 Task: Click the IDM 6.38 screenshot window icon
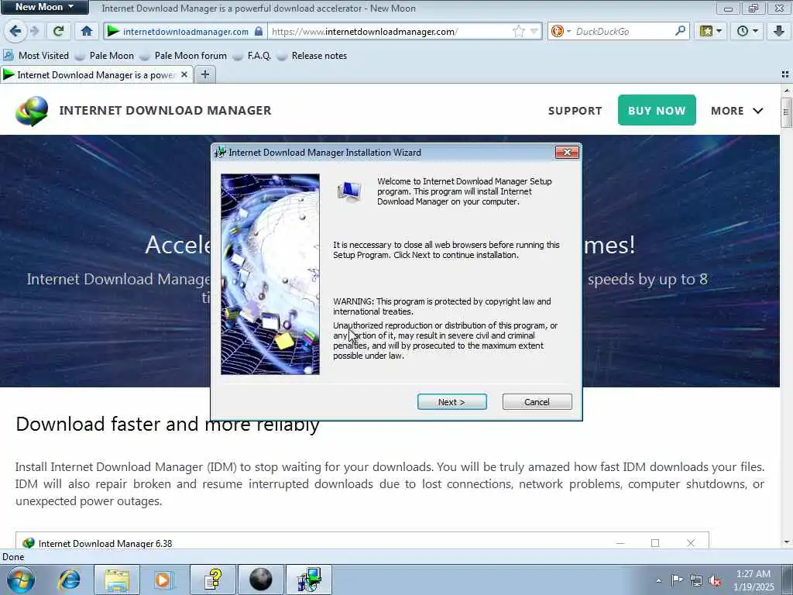29,543
